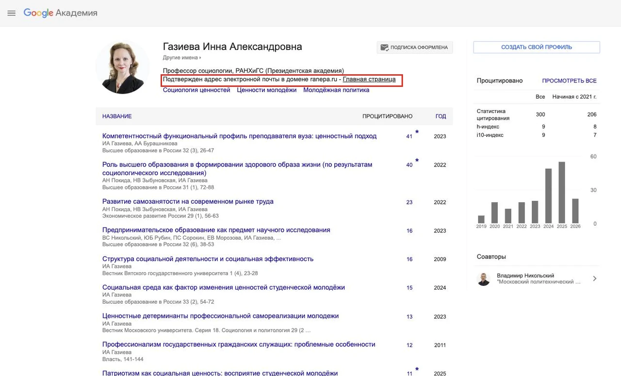Click Соавторы section heading
The image size is (621, 376).
491,257
